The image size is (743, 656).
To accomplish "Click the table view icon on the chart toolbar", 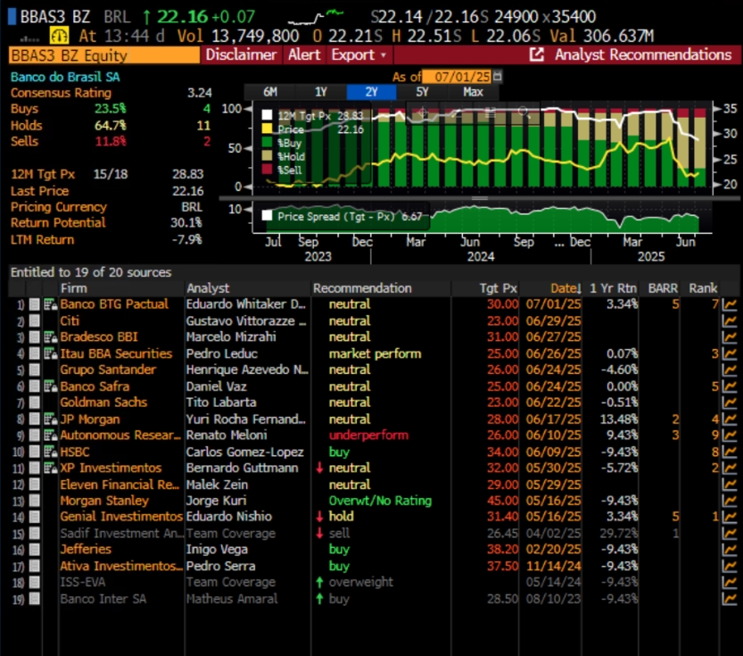I will tap(490, 112).
